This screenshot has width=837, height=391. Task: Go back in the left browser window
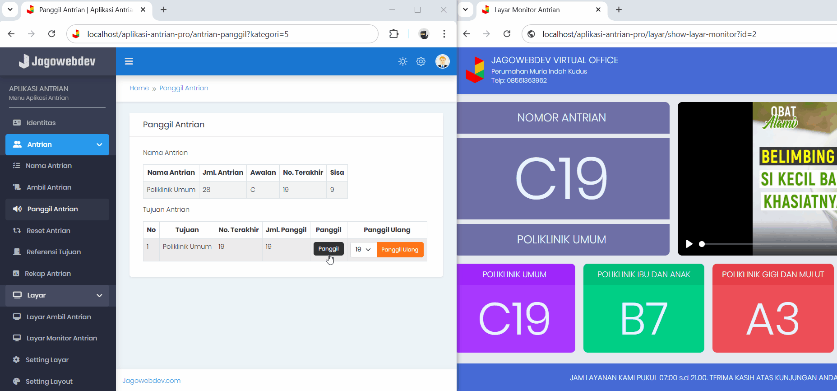click(11, 34)
